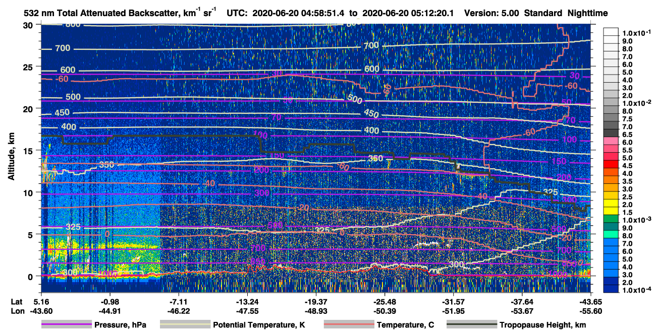Click the Temperature, C legend label
Screen dimensions: 656x336
tap(405, 325)
